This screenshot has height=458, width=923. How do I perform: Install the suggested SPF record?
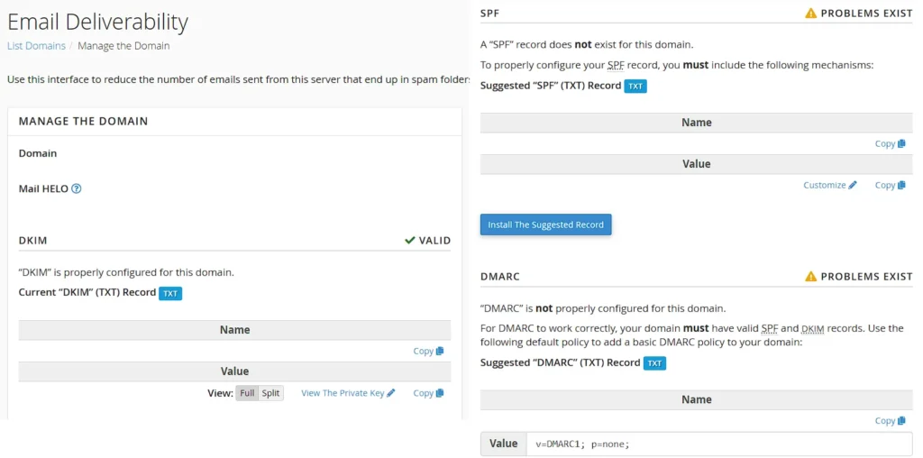click(545, 224)
